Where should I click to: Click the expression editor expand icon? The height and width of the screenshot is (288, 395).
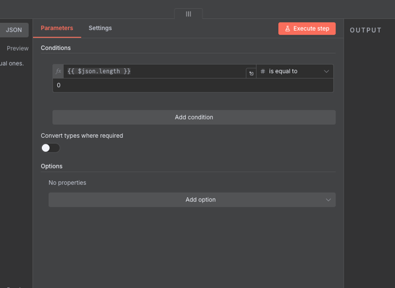pos(251,74)
